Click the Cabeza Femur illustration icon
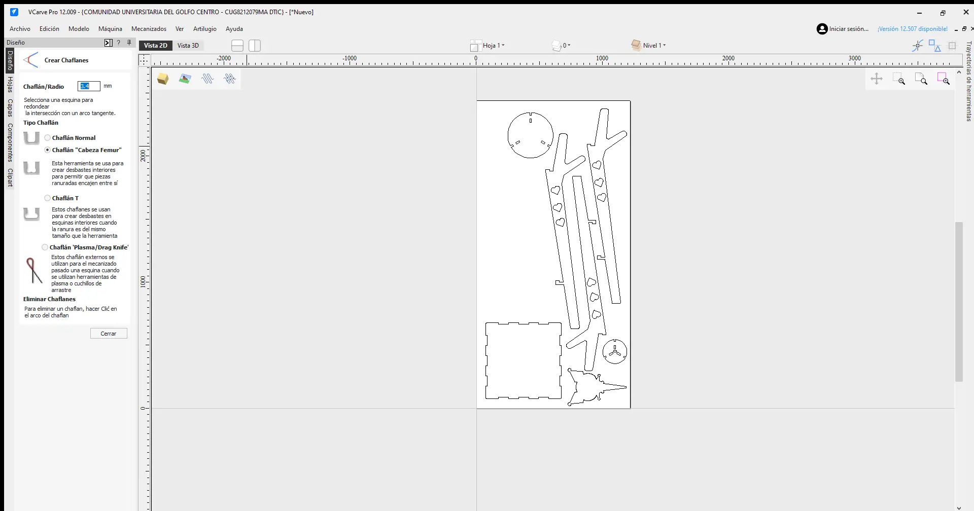 tap(31, 168)
